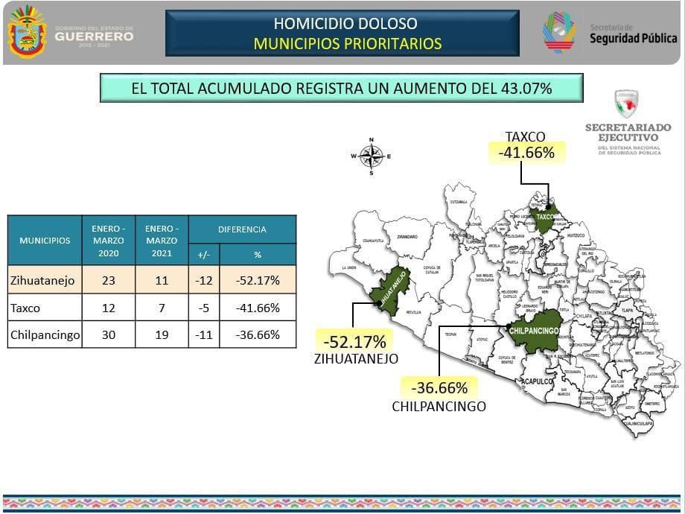Viewport: 685px width, 514px height.
Task: Expand the DIFERENCIA header cell
Action: (x=242, y=229)
